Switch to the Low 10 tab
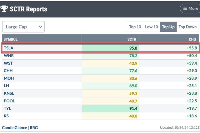 [151, 27]
